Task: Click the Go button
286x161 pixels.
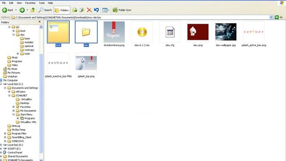Action: (x=279, y=17)
